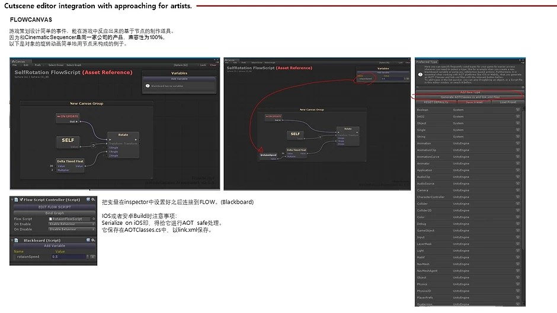Select the Rotate node in left canvas
Viewport: 557px width, 313px height.
(123, 135)
